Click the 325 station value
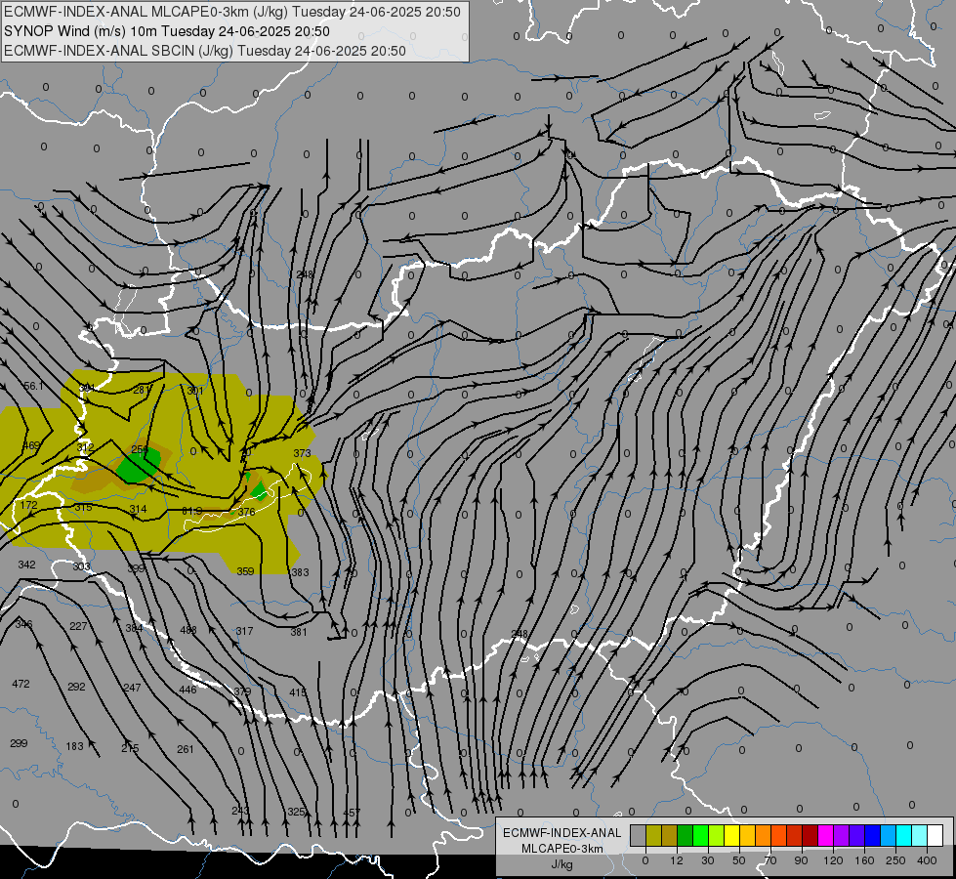Viewport: 956px width, 879px height. 296,812
